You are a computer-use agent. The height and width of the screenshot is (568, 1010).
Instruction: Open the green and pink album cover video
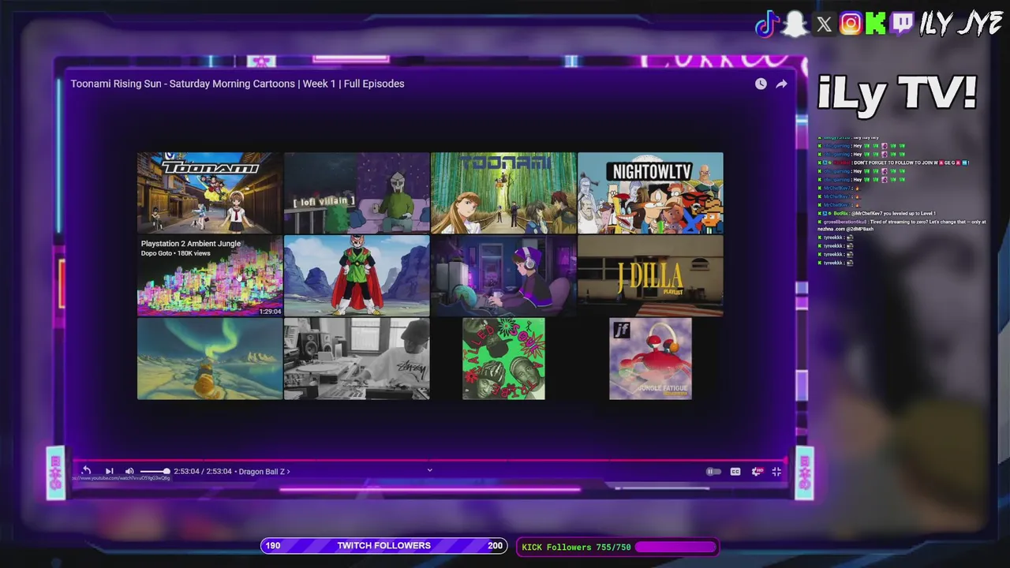click(x=503, y=359)
